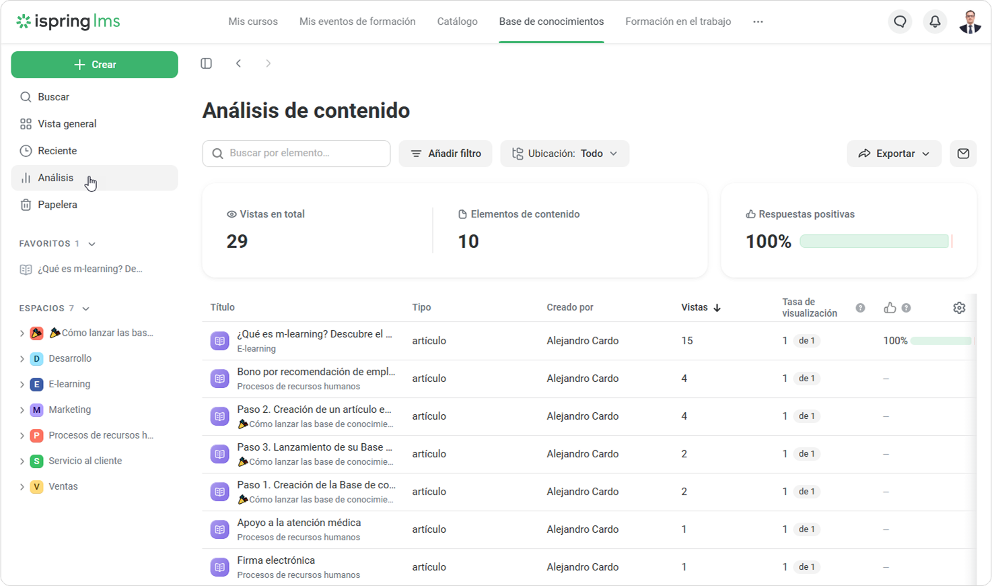Open the user profile avatar
Screen dimensions: 992x586
click(x=970, y=22)
